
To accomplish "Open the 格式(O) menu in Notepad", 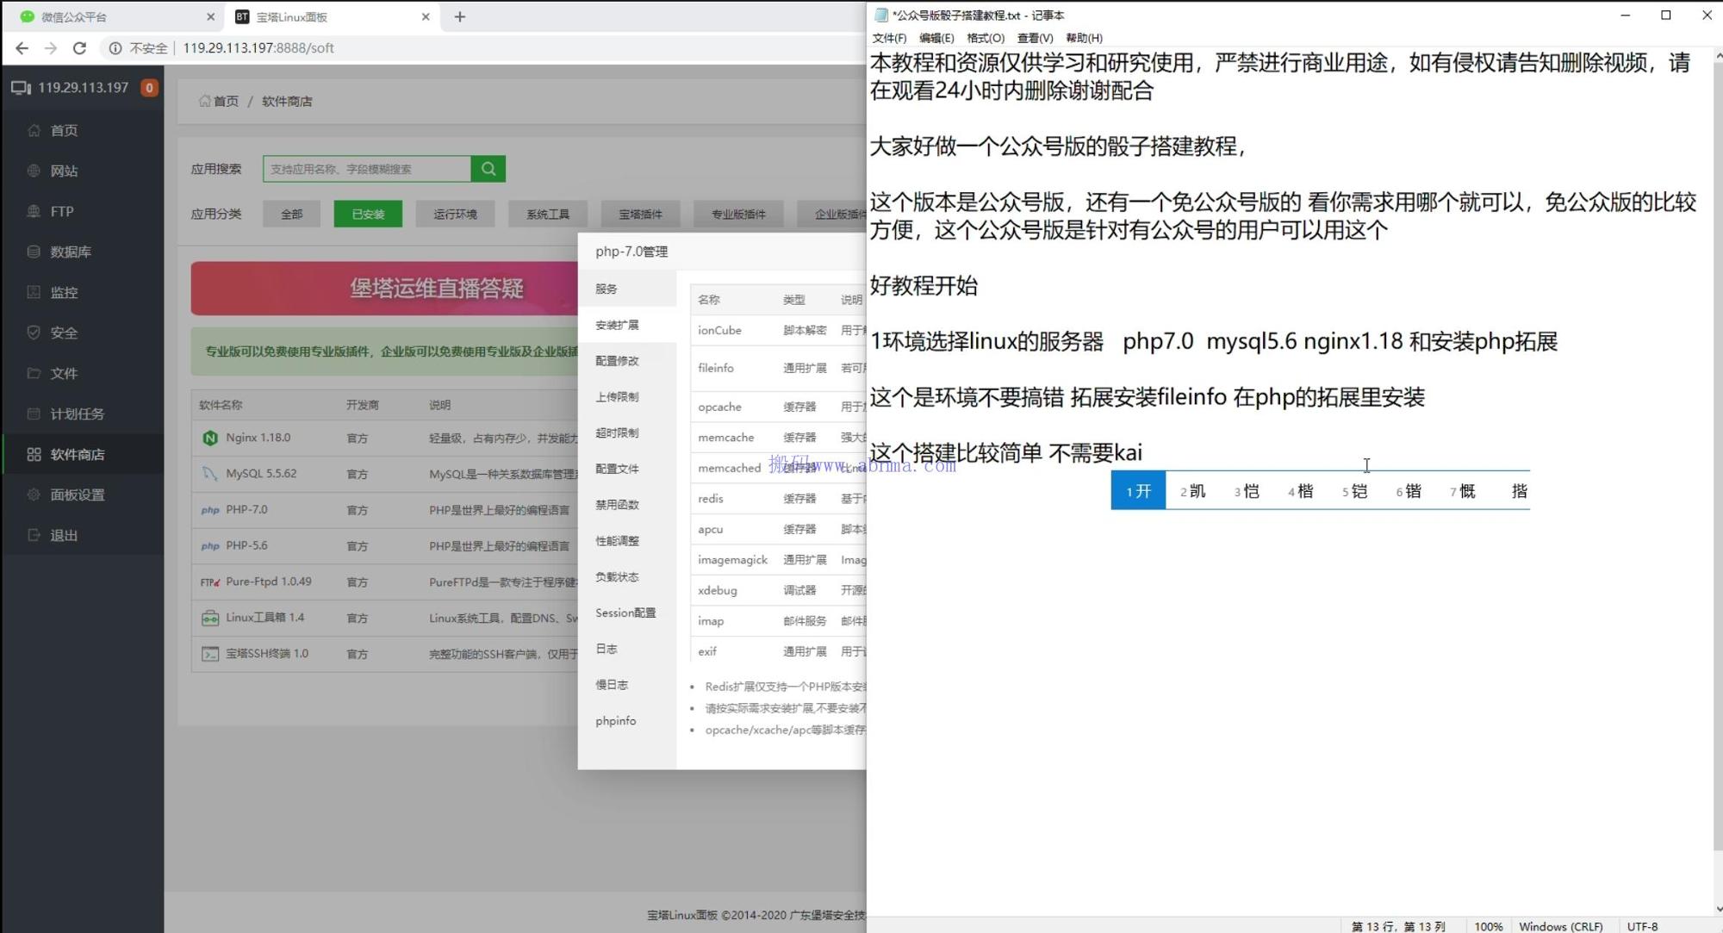I will tap(987, 38).
